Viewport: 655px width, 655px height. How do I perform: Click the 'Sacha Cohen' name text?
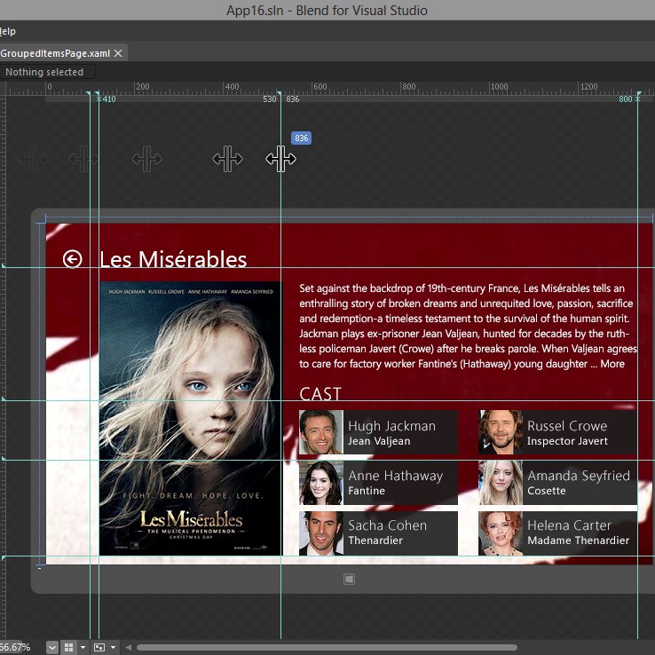[387, 525]
